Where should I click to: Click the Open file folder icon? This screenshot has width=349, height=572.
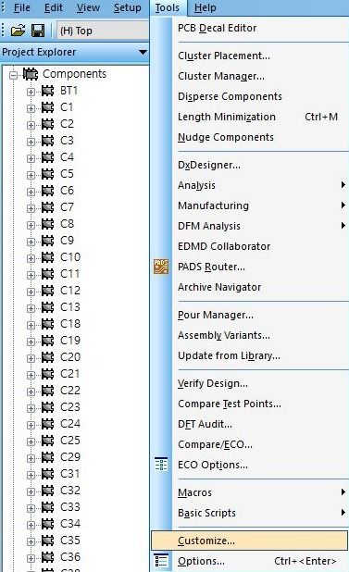click(x=18, y=31)
